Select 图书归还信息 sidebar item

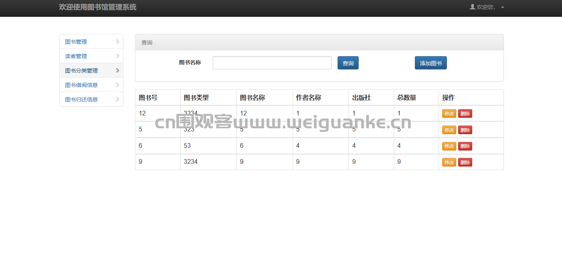click(91, 99)
